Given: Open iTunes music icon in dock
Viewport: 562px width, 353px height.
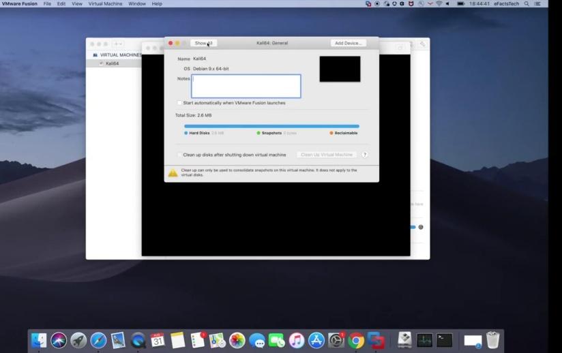Looking at the screenshot, I should tap(297, 340).
